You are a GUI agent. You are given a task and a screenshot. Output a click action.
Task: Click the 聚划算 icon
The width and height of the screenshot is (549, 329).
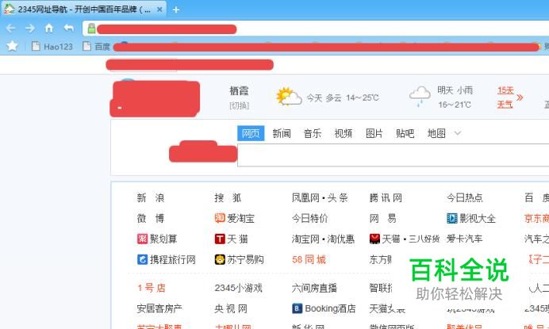click(142, 239)
